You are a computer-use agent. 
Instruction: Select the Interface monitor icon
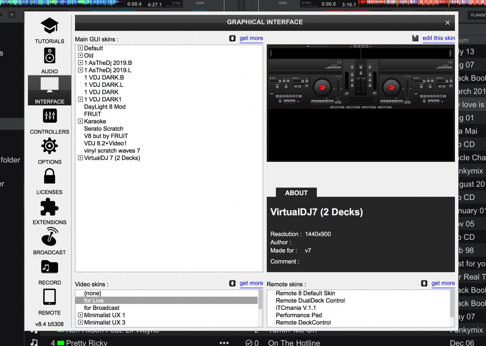[50, 85]
